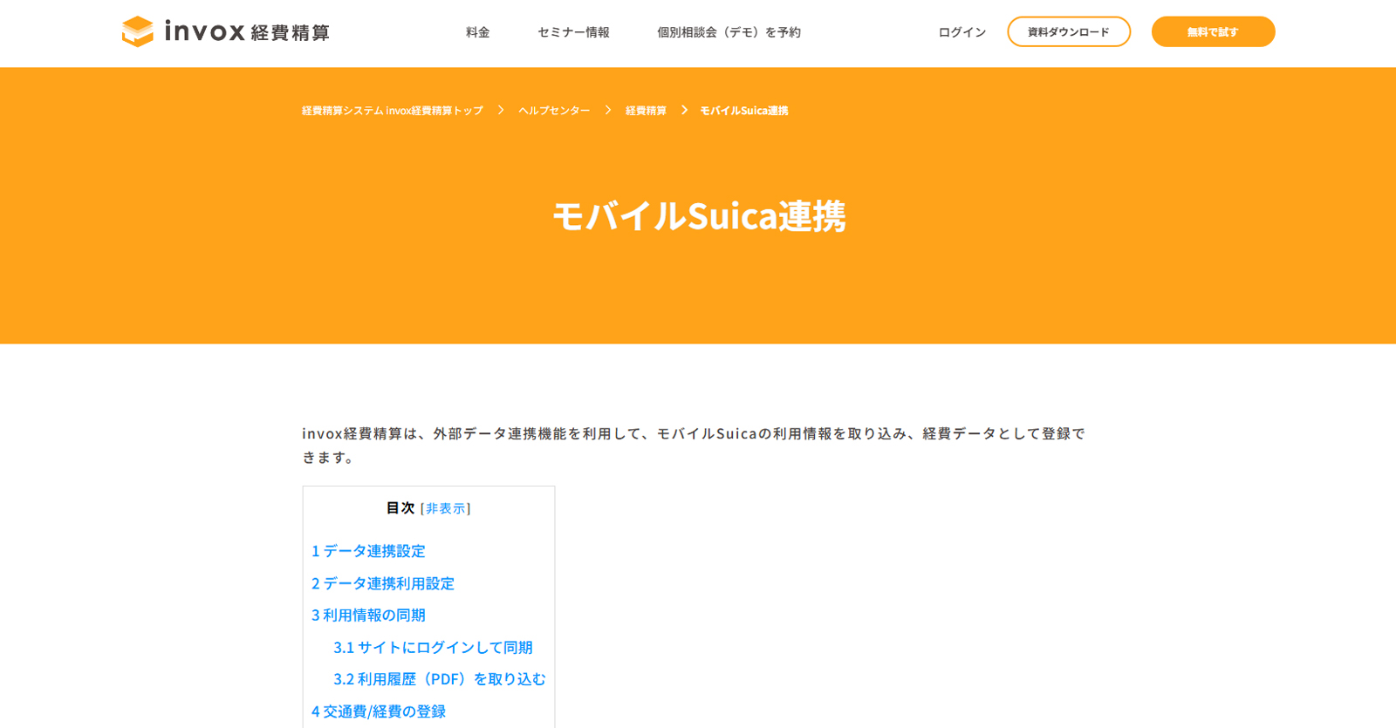
Task: Go to 経費精算 breadcrumb link
Action: (646, 111)
